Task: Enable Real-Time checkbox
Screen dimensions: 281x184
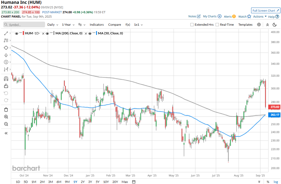Action: pos(217,25)
